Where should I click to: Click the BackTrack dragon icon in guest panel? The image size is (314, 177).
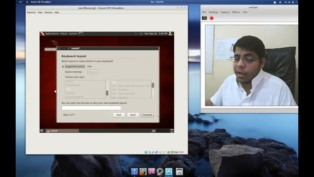(x=42, y=34)
